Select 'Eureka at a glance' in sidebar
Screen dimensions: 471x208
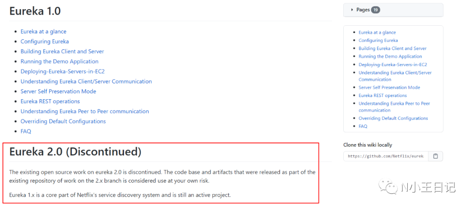click(377, 32)
